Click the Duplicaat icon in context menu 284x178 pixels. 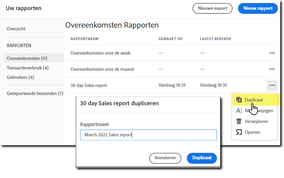(x=239, y=100)
